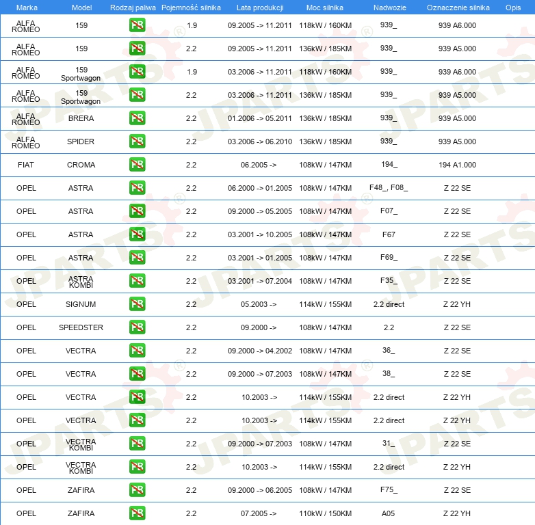The height and width of the screenshot is (525, 535).
Task: Click production dates 03.2006 -> 06.2010
Action: [x=260, y=142]
